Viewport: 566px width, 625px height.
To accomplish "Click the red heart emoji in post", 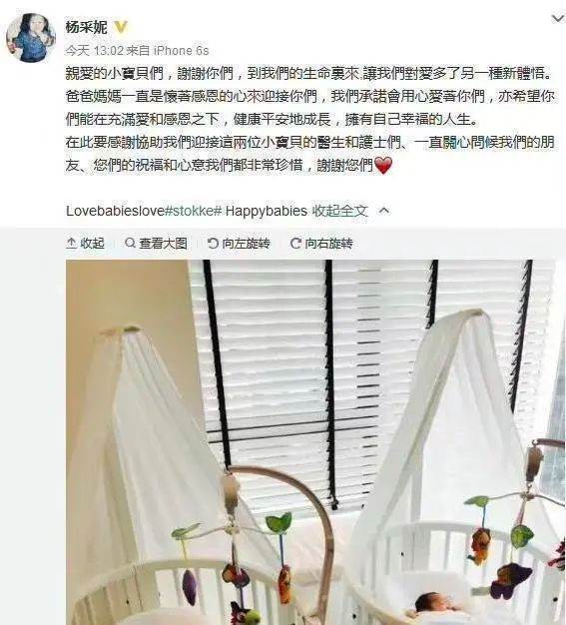I will point(383,165).
